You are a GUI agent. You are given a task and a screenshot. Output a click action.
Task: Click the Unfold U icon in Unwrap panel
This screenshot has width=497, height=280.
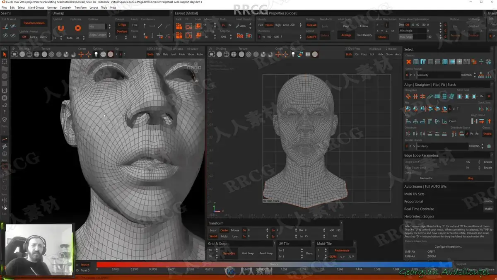click(61, 28)
